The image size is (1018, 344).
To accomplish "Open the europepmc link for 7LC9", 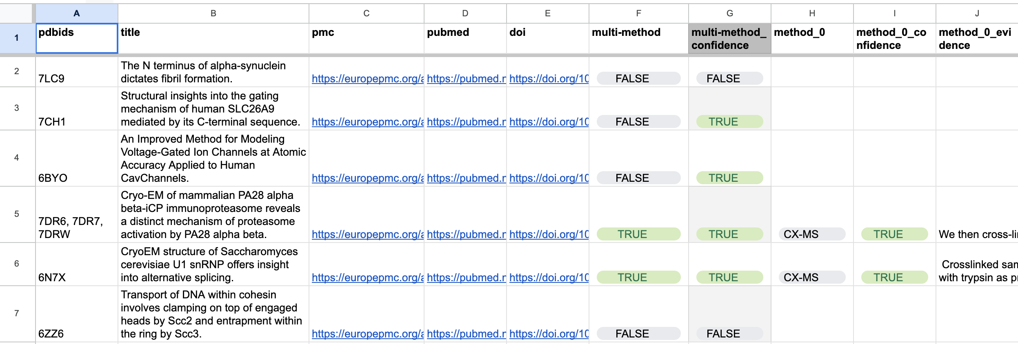I will (367, 79).
